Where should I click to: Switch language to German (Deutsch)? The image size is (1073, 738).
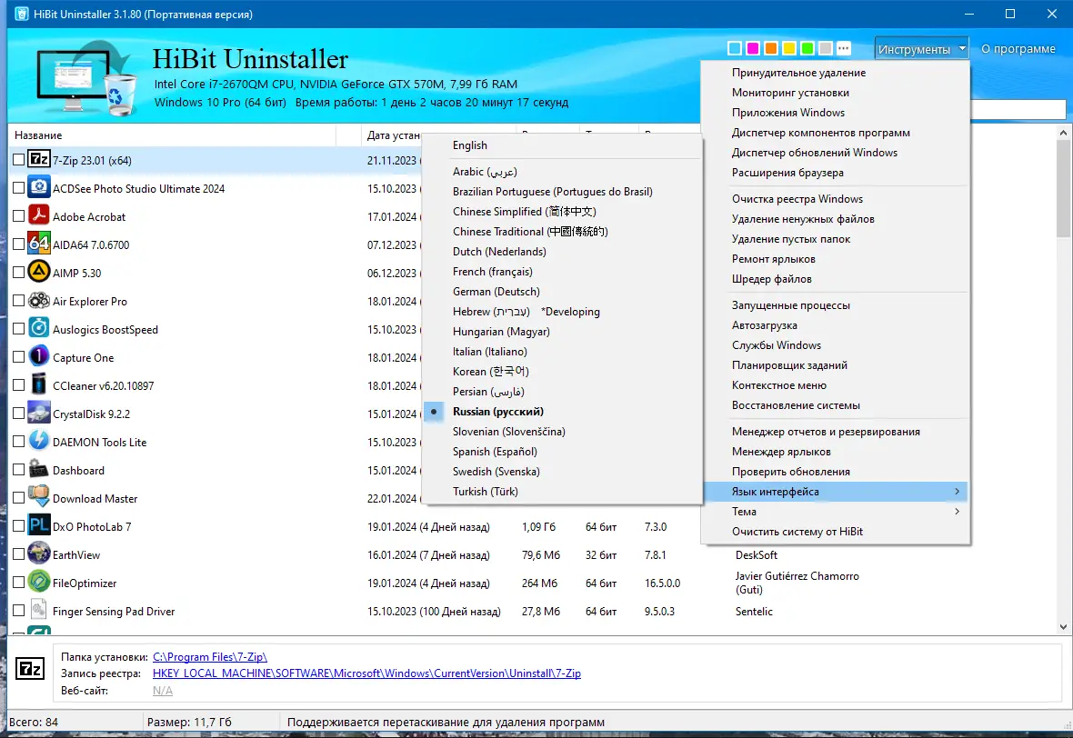[x=563, y=292]
